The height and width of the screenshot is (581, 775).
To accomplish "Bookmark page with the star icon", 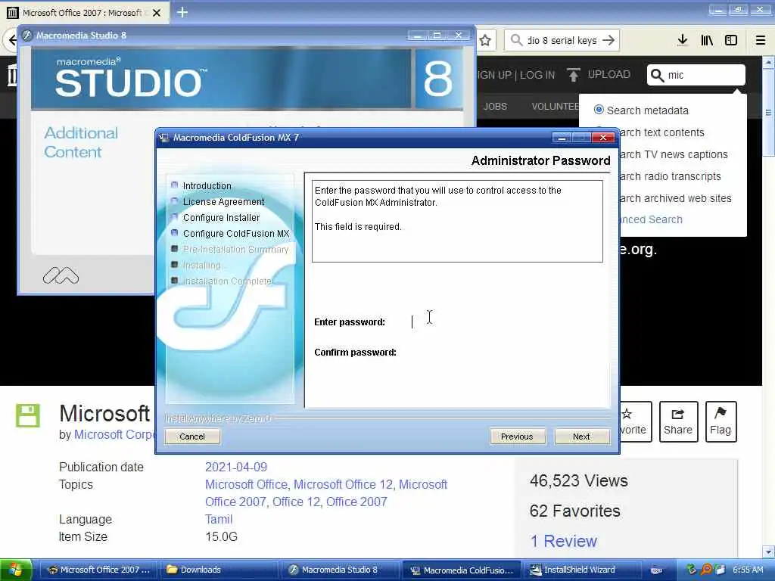I will point(485,40).
